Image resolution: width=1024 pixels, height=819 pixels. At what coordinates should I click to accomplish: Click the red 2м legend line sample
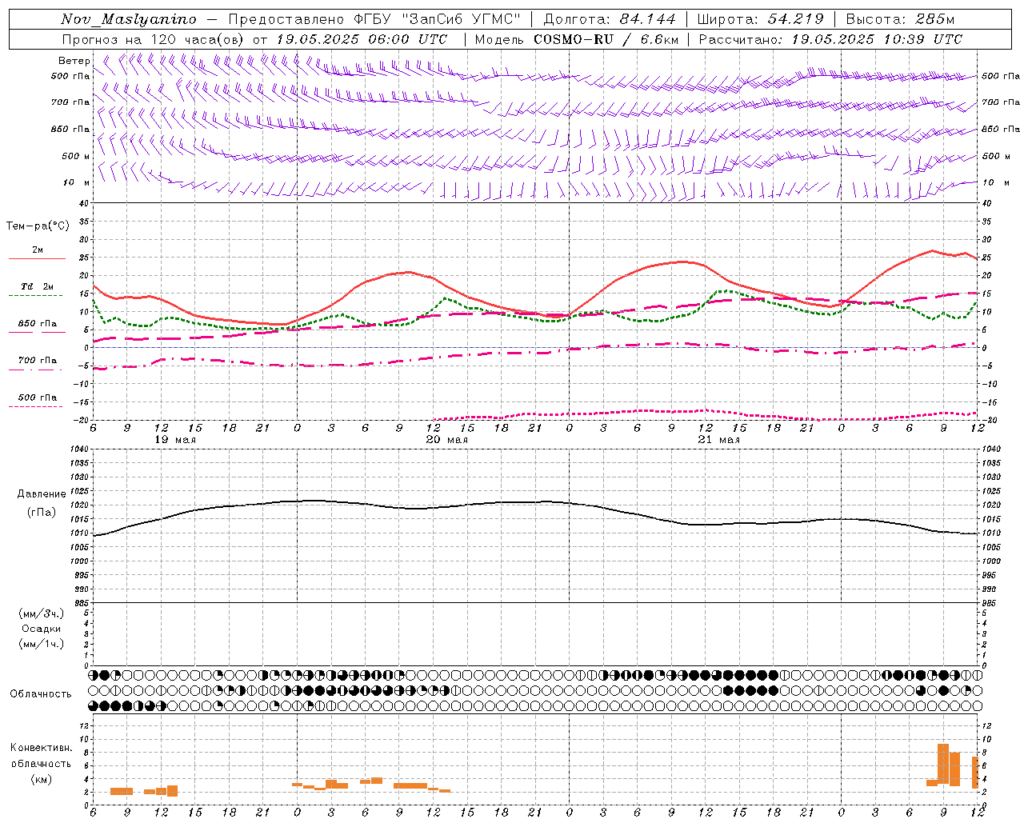37,258
